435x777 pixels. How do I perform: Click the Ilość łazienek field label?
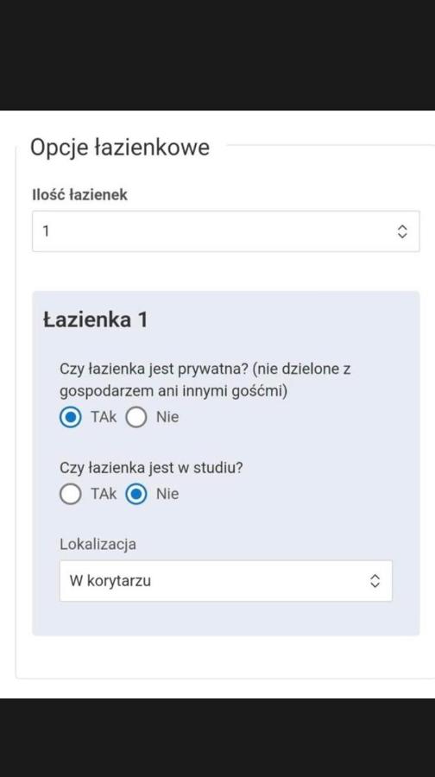(x=79, y=195)
